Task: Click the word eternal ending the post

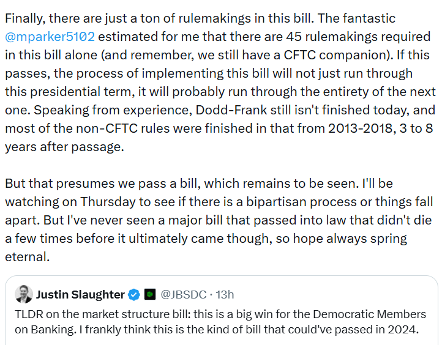Action: coord(25,256)
